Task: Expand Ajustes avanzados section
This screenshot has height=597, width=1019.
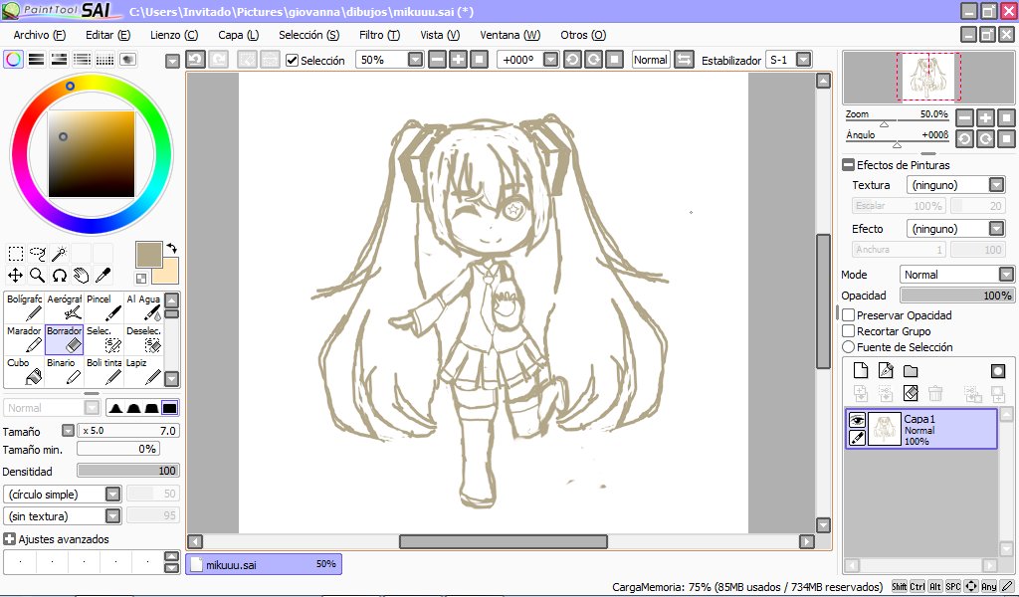Action: [9, 539]
